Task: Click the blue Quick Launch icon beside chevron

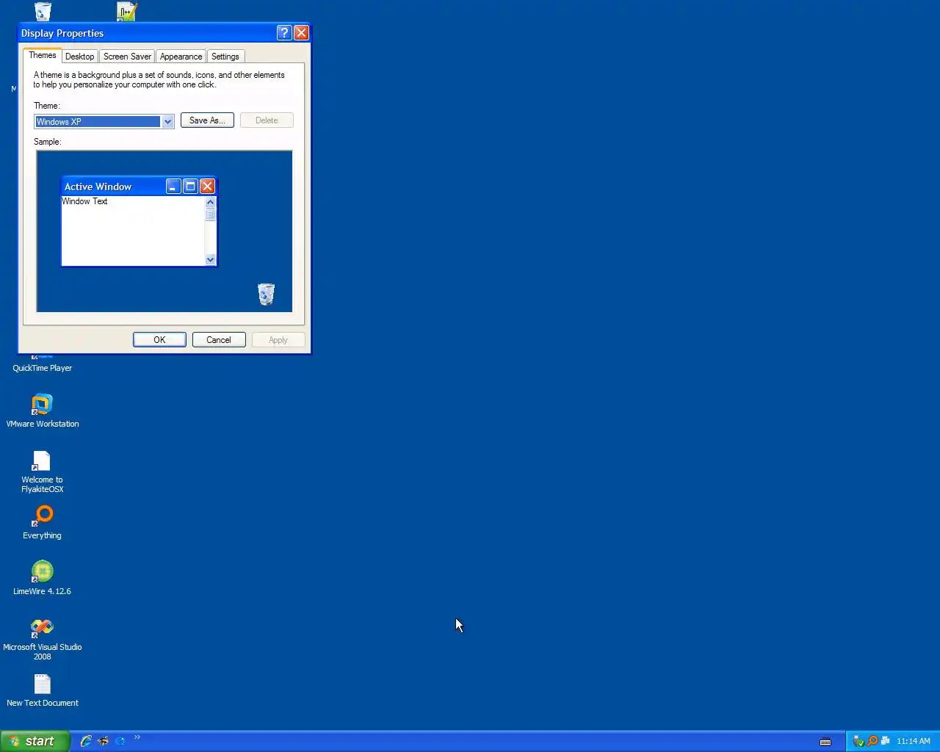Action: [120, 741]
